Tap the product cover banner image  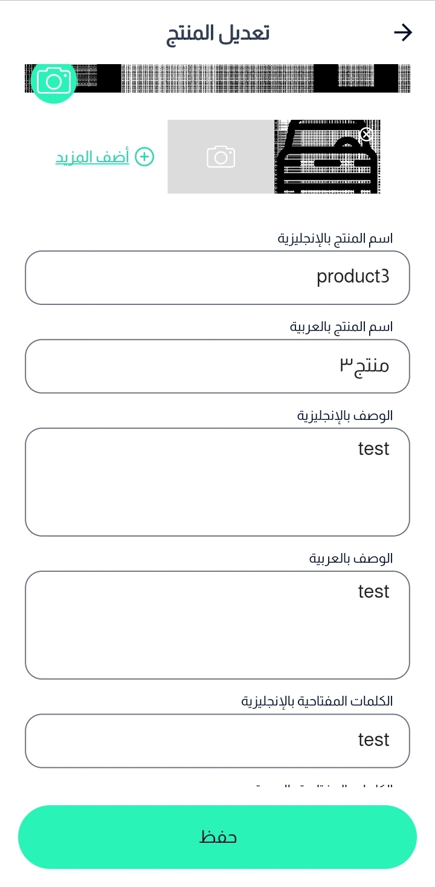[242, 78]
